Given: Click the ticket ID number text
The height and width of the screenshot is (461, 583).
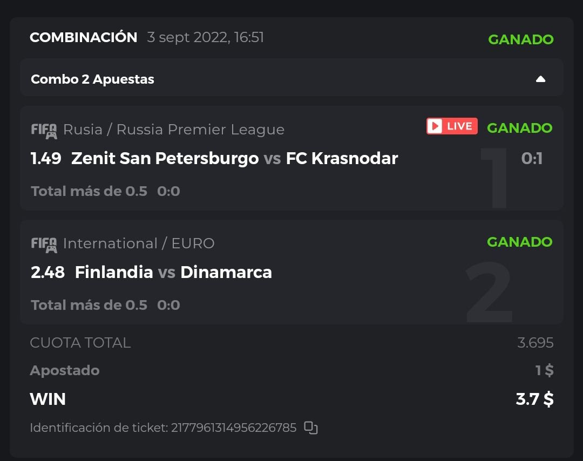Looking at the screenshot, I should 234,428.
